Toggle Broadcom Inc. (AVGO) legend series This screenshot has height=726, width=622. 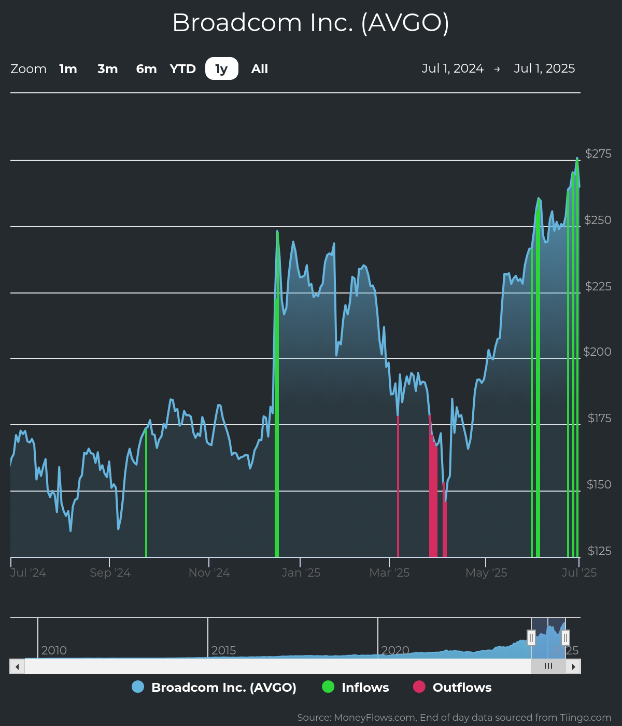[x=214, y=687]
